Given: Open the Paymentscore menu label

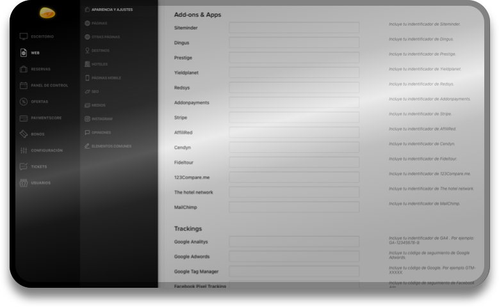Looking at the screenshot, I should point(47,118).
